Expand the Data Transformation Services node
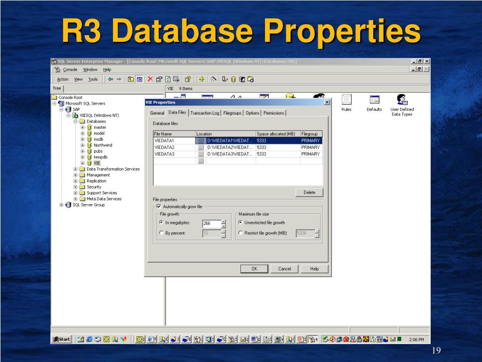 (75, 169)
